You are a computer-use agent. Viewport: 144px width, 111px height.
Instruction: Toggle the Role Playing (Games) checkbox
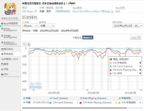coord(81,98)
